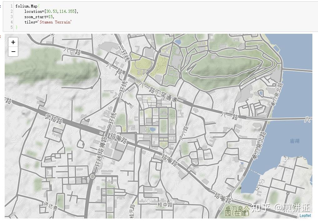Open the Leaflet attribution link

pos(305,215)
